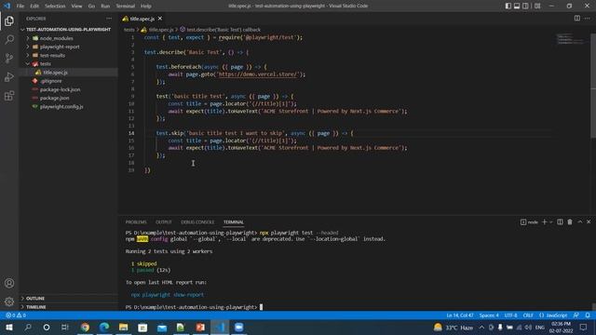596x335 pixels.
Task: Open errors and warnings count in status bar
Action: 16,315
